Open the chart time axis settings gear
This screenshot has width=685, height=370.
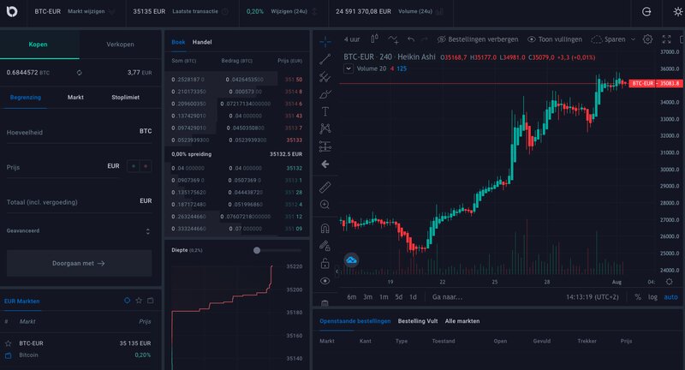(669, 282)
